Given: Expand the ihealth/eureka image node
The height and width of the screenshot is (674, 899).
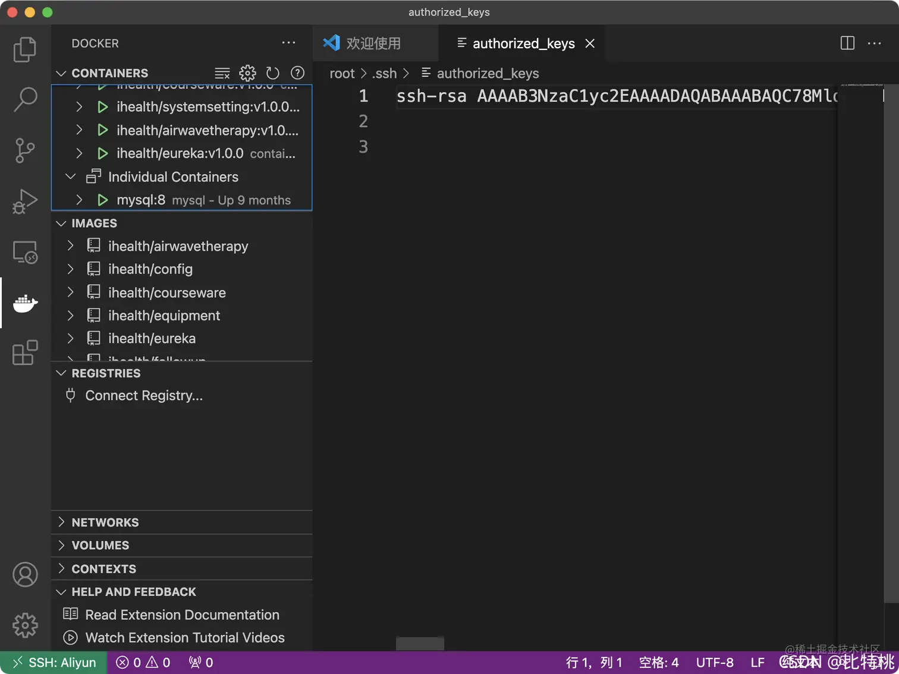Looking at the screenshot, I should click(70, 338).
